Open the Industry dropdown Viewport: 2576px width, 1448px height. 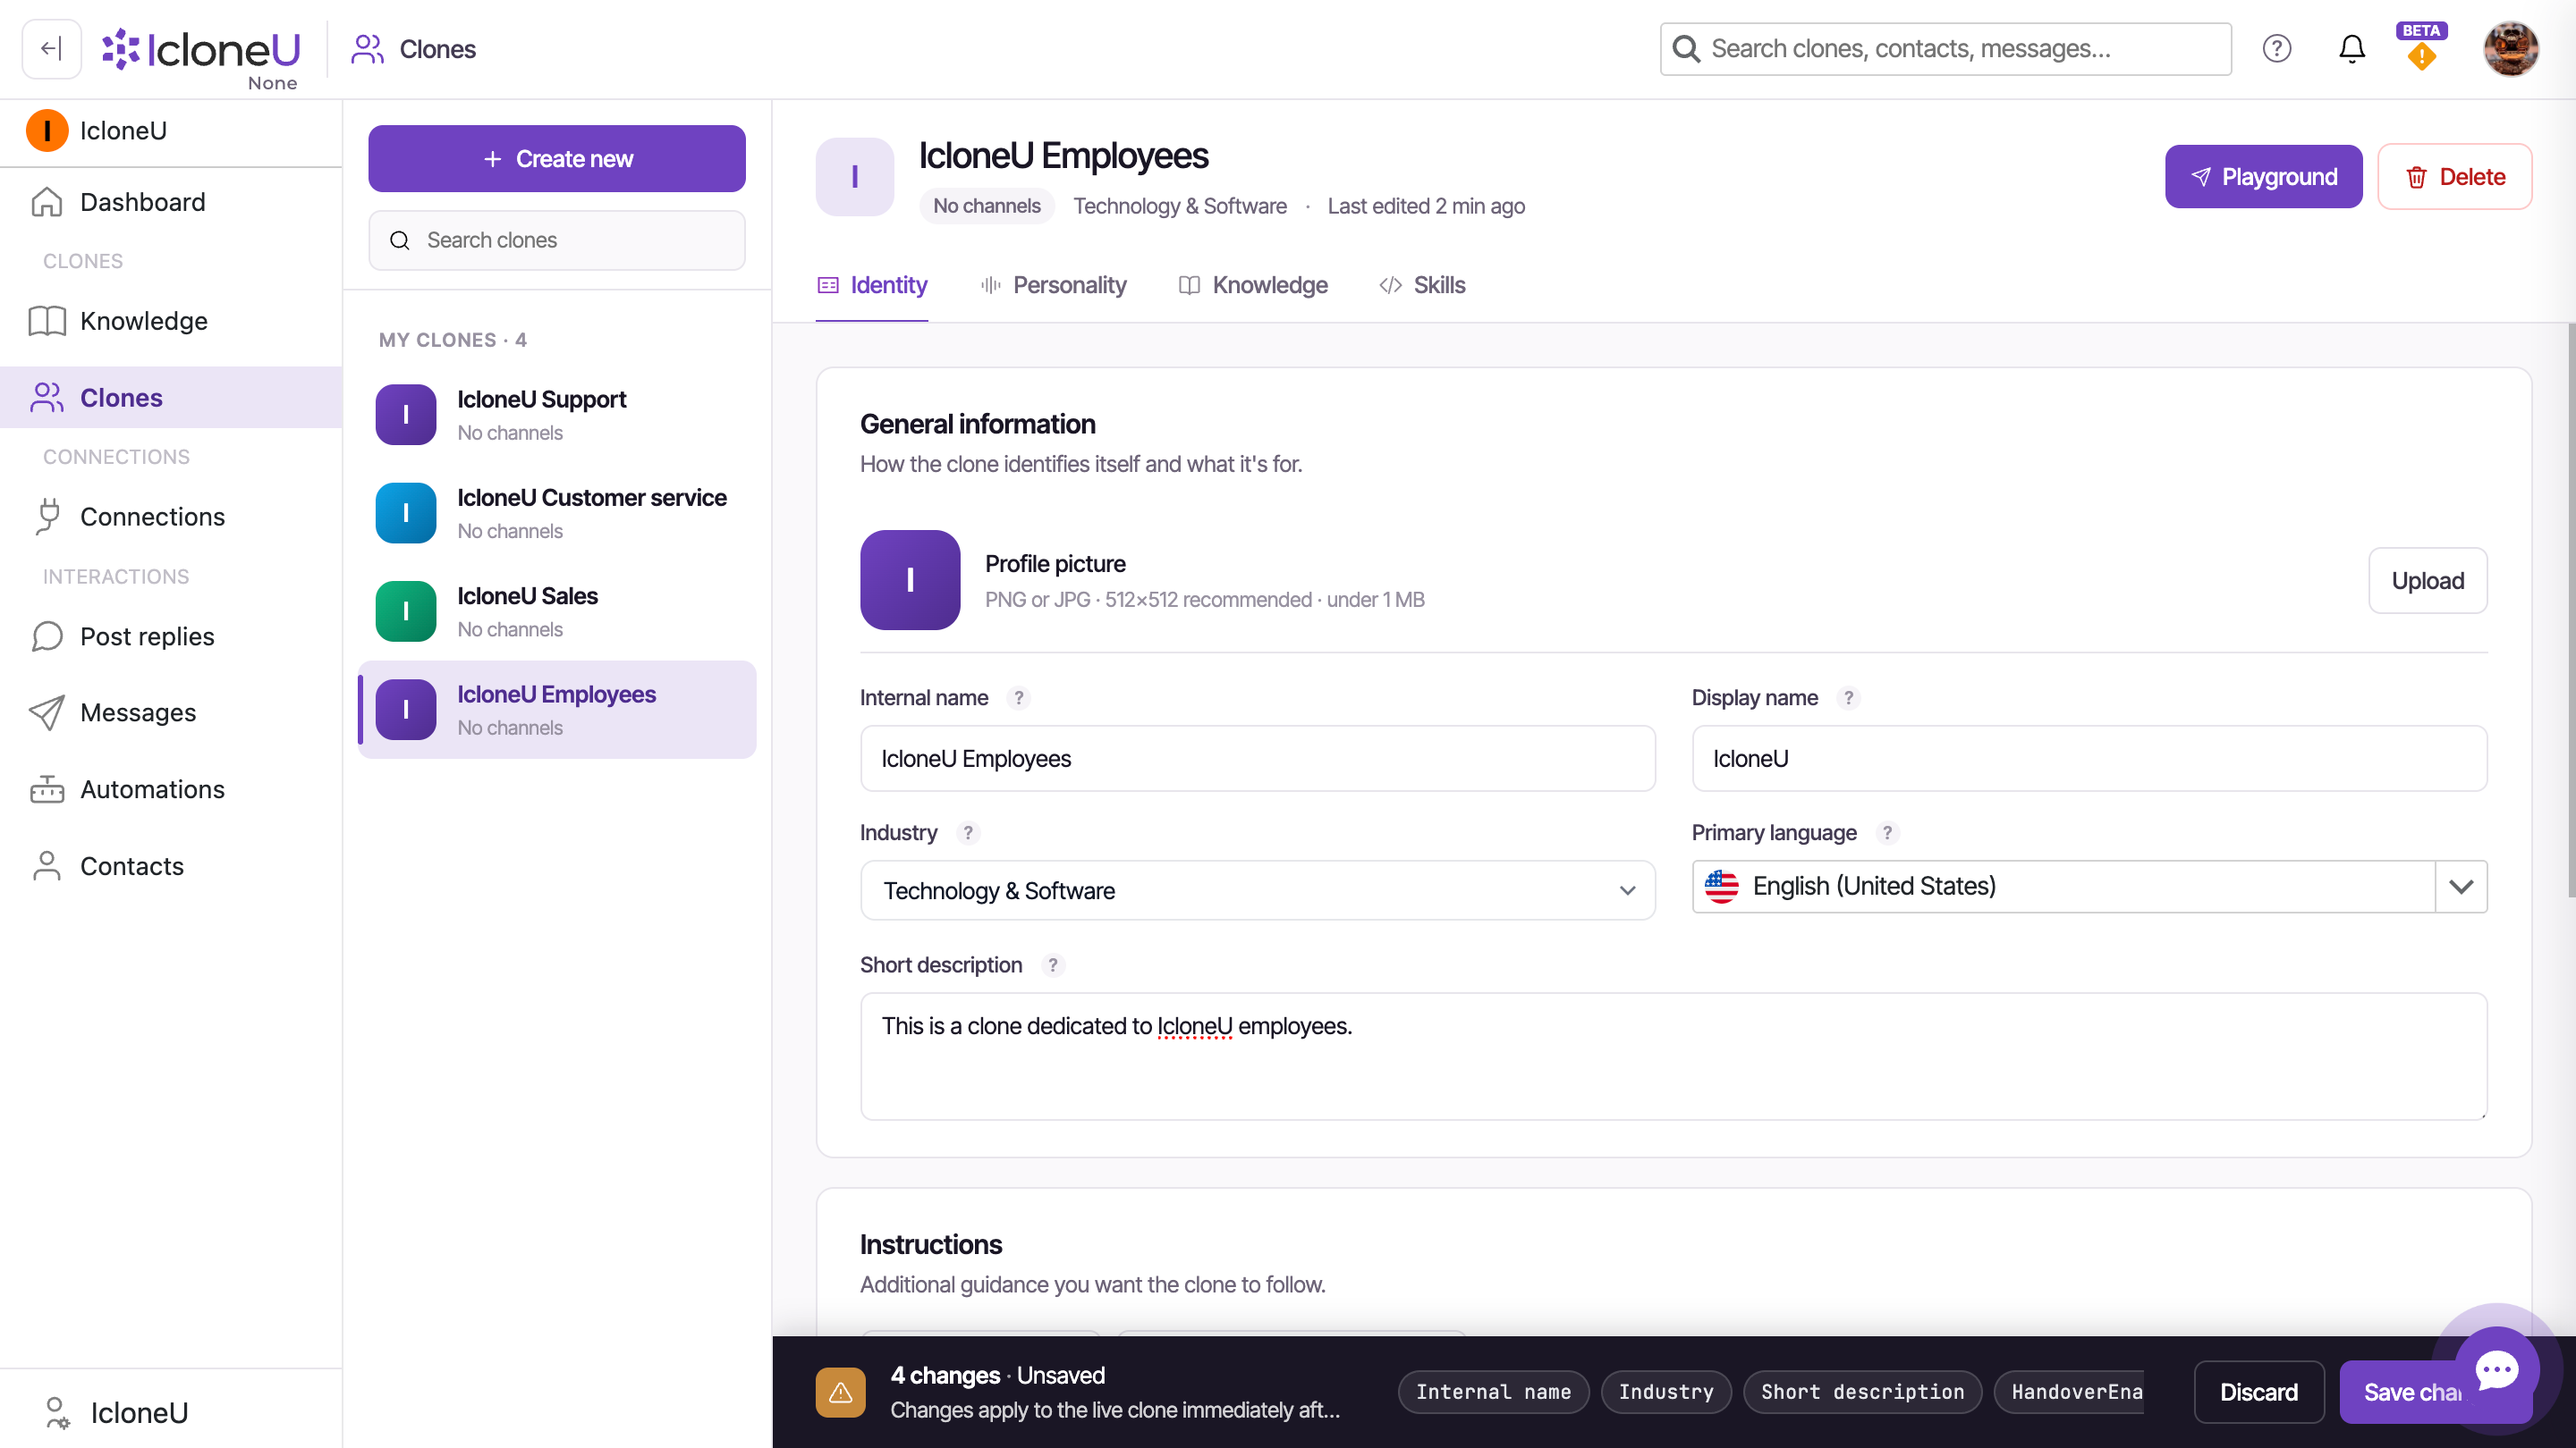click(x=1257, y=890)
